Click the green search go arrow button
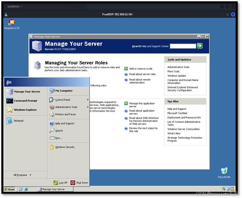 pos(200,46)
